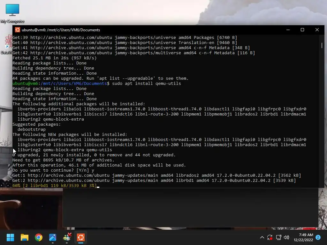Click the 'Need to get 8695 kB/10.7 MB' line

tap(64, 160)
